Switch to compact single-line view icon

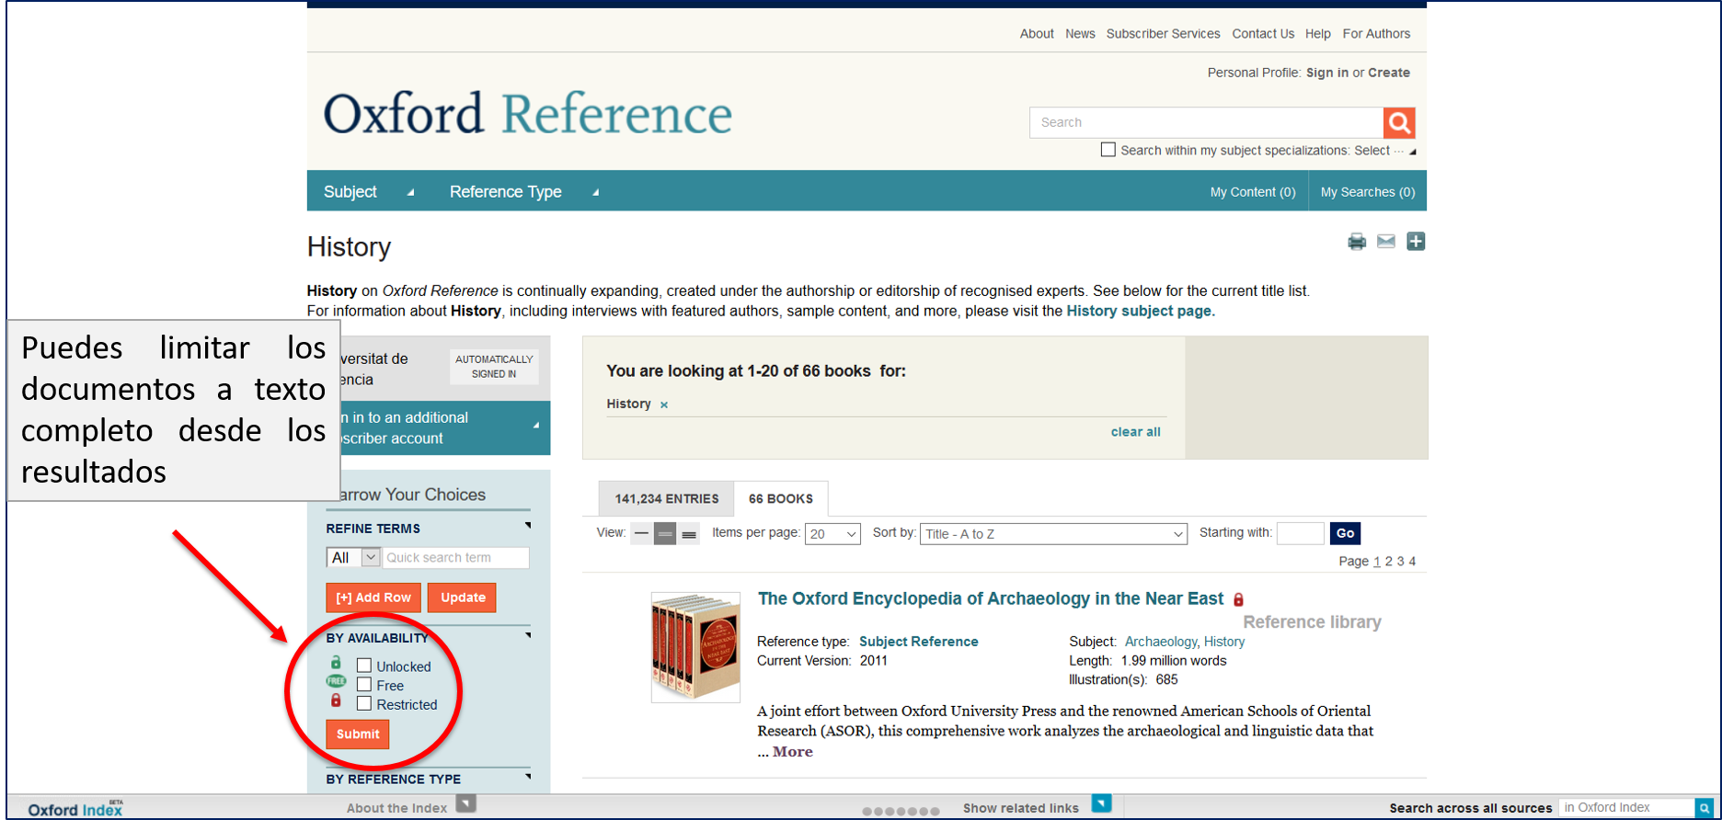641,533
